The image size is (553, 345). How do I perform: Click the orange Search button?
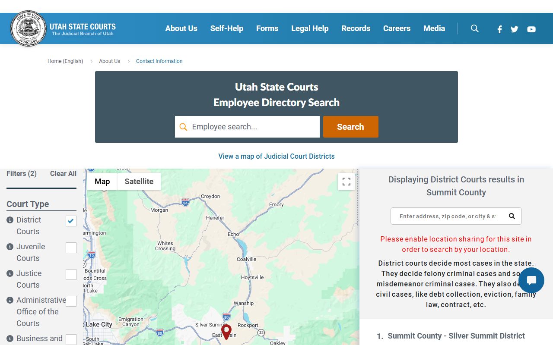coord(351,127)
